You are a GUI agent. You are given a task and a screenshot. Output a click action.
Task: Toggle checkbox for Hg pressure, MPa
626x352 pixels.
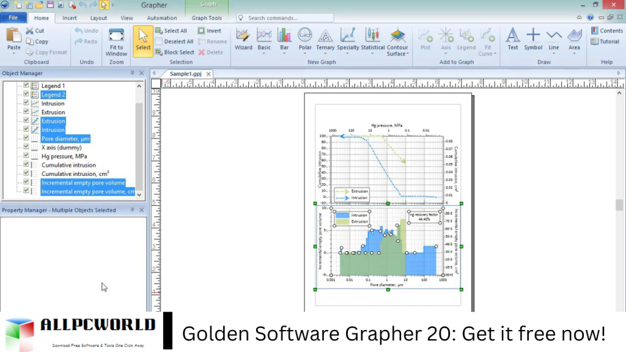[26, 156]
